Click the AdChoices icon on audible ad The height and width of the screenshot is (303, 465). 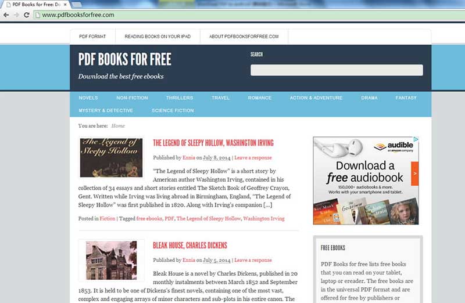[416, 139]
